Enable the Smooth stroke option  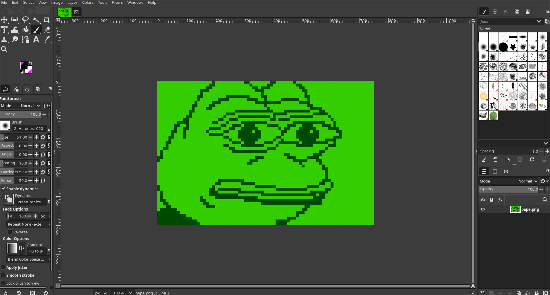tap(3, 275)
